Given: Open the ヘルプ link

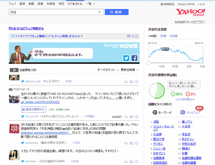Looking at the screenshot, I should coord(201,4).
